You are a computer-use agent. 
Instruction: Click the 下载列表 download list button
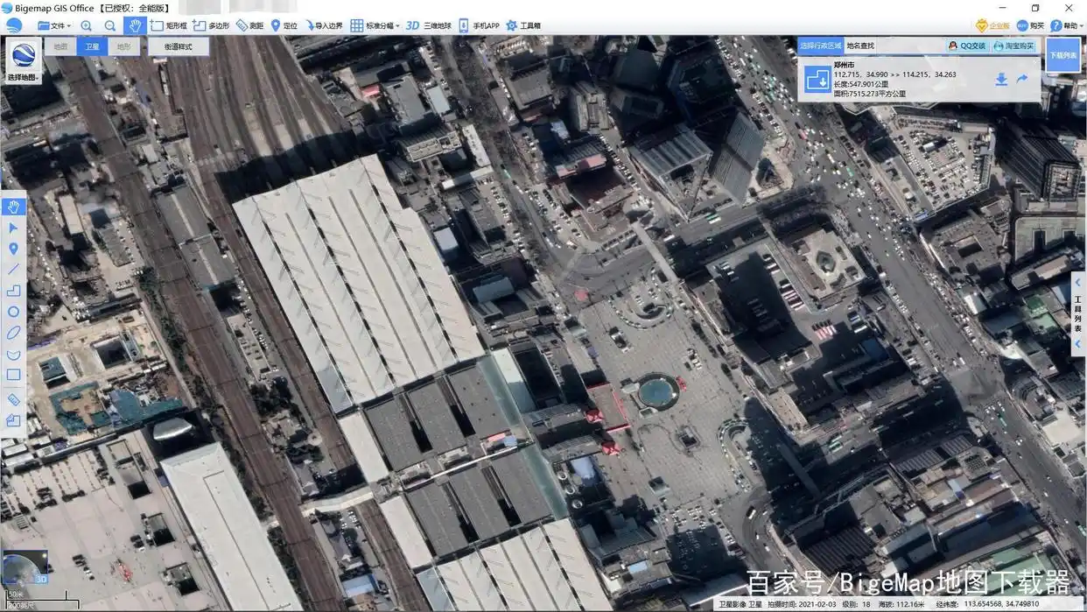[x=1062, y=54]
